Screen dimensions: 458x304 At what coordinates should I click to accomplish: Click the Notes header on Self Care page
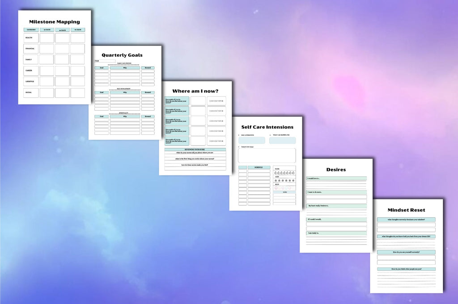click(x=284, y=192)
